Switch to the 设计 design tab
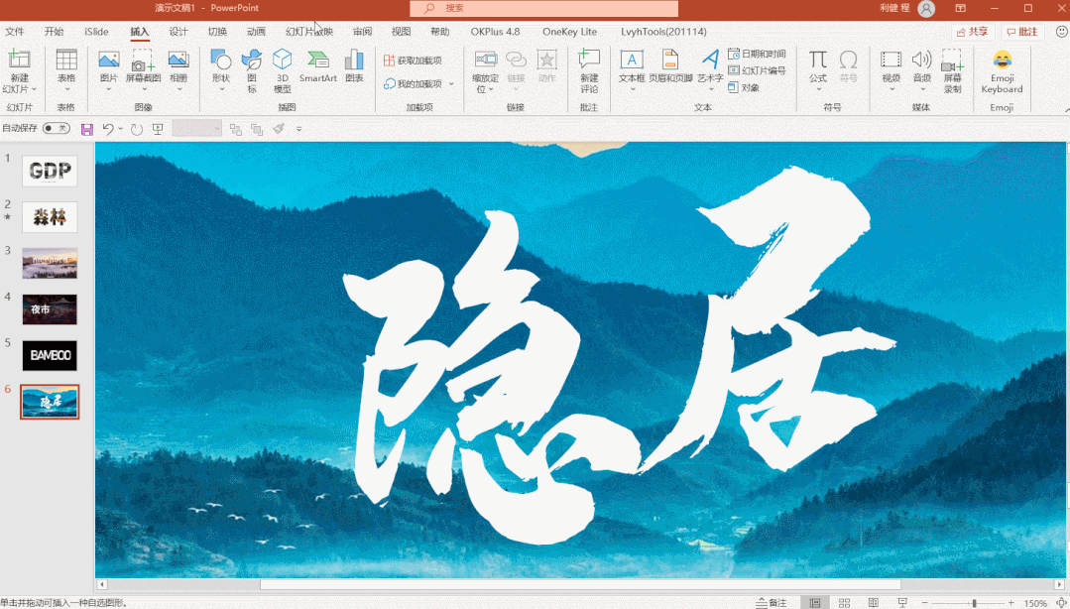 click(x=178, y=32)
